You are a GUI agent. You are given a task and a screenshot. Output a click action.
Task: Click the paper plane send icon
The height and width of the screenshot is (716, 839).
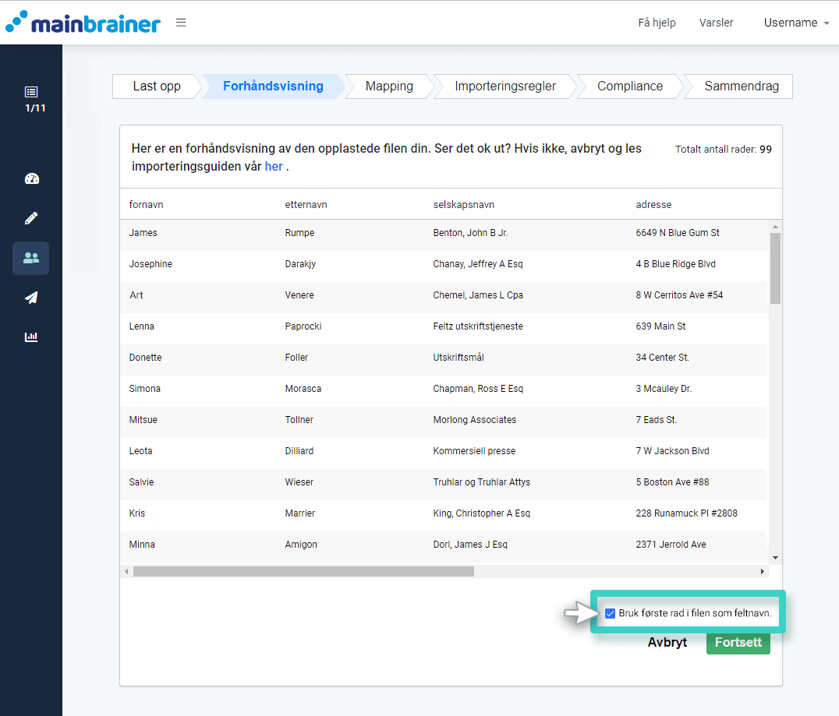pos(31,298)
